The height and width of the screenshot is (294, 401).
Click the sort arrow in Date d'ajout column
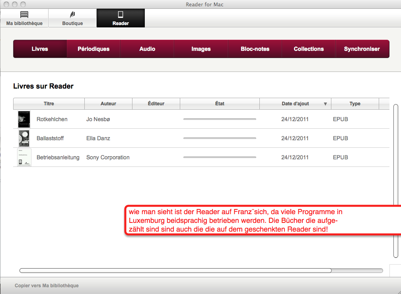pos(325,104)
